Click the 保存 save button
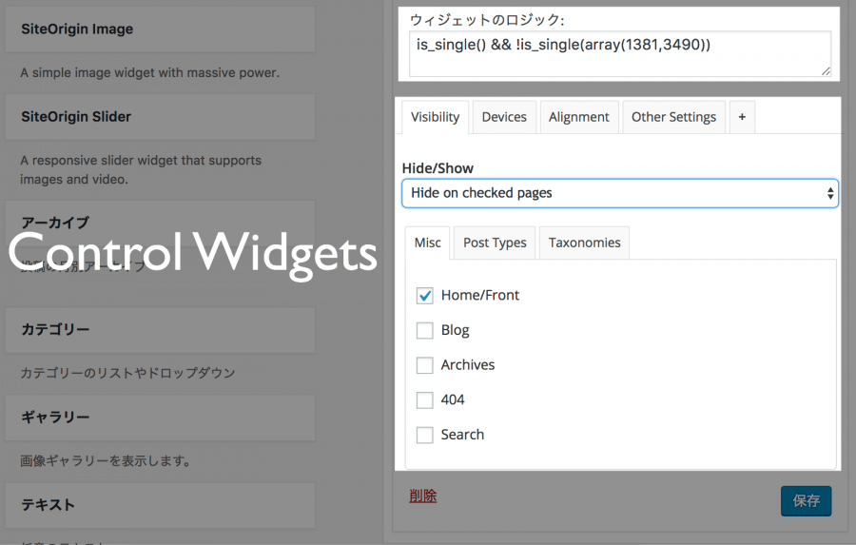Viewport: 856px width, 545px height. [806, 501]
